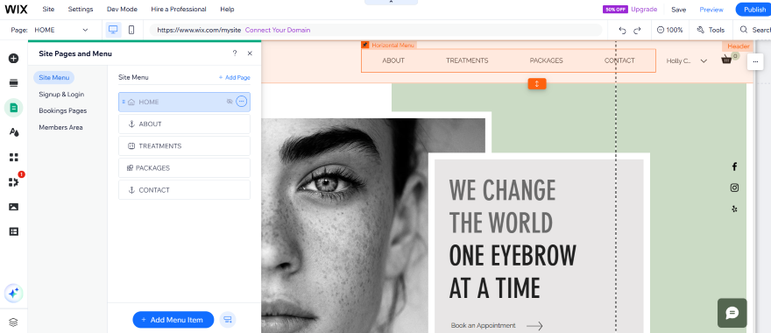Switch to mobile view icon

coord(131,30)
